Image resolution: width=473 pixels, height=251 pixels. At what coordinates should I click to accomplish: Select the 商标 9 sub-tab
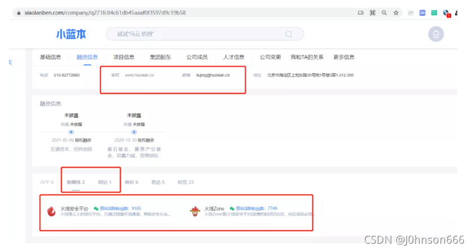(131, 182)
